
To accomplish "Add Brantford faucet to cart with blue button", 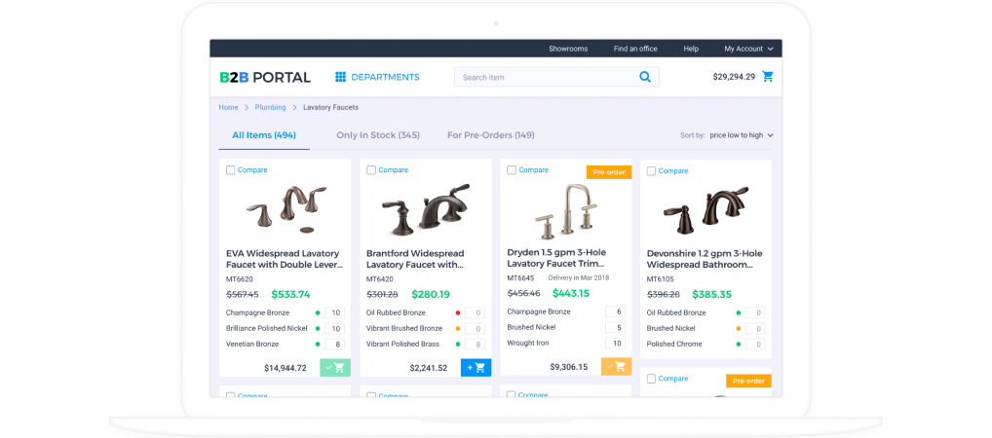I will click(476, 367).
